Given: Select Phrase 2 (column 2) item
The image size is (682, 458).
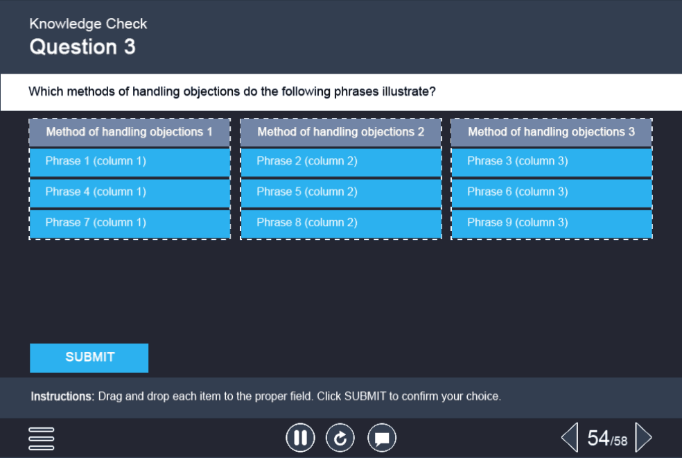Looking at the screenshot, I should 340,162.
